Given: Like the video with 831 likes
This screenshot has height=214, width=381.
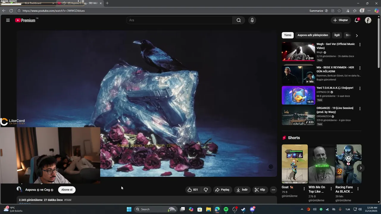Looking at the screenshot, I should [x=193, y=190].
